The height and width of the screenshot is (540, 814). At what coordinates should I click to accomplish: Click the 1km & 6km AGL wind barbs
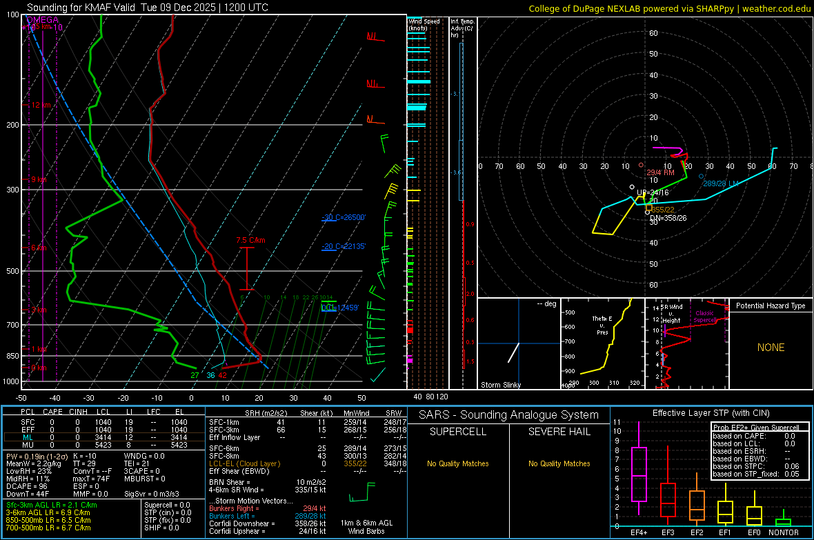coord(362,491)
